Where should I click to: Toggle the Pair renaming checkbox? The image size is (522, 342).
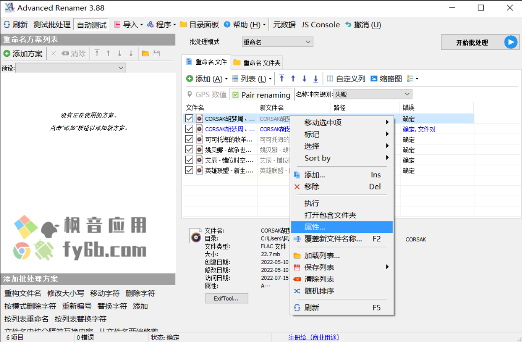[x=236, y=95]
